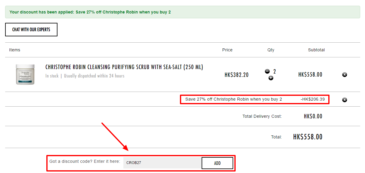
Task: Click the item subtotal HK$558.00 in the product row
Action: [310, 75]
